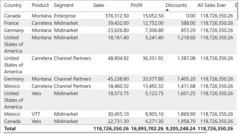Select Germany cell in Midmarket row
239x134 pixels.
coord(14,31)
